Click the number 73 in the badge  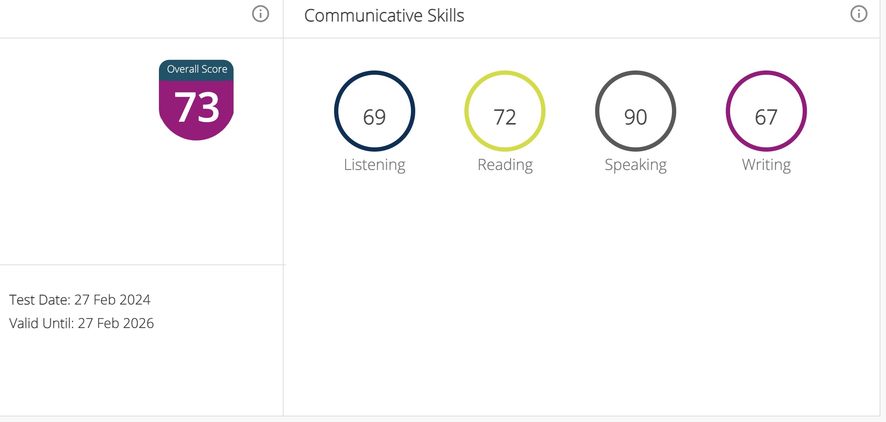point(197,107)
